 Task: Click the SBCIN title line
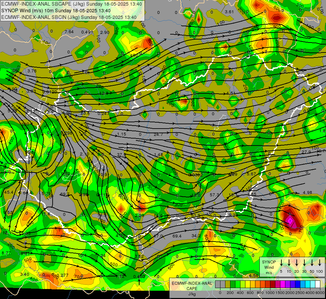click(69, 17)
